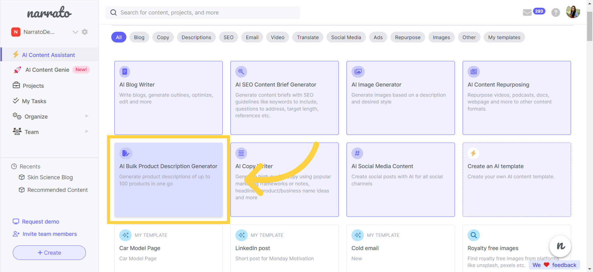Viewport: 593px width, 272px height.
Task: Click the Social Media hashtag icon
Action: (x=357, y=153)
